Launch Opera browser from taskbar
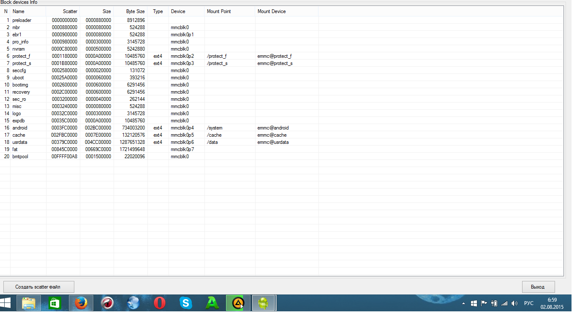Screen dimensions: 577x324 pyautogui.click(x=159, y=303)
